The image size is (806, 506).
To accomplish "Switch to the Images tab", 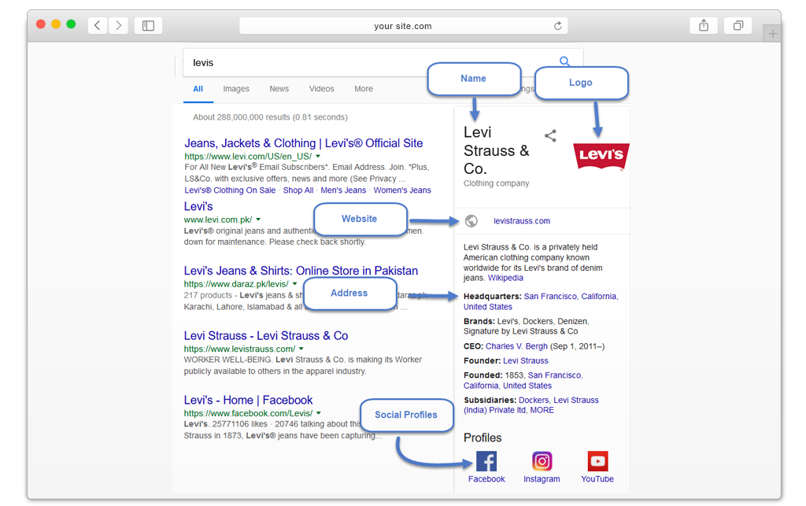I will [236, 89].
